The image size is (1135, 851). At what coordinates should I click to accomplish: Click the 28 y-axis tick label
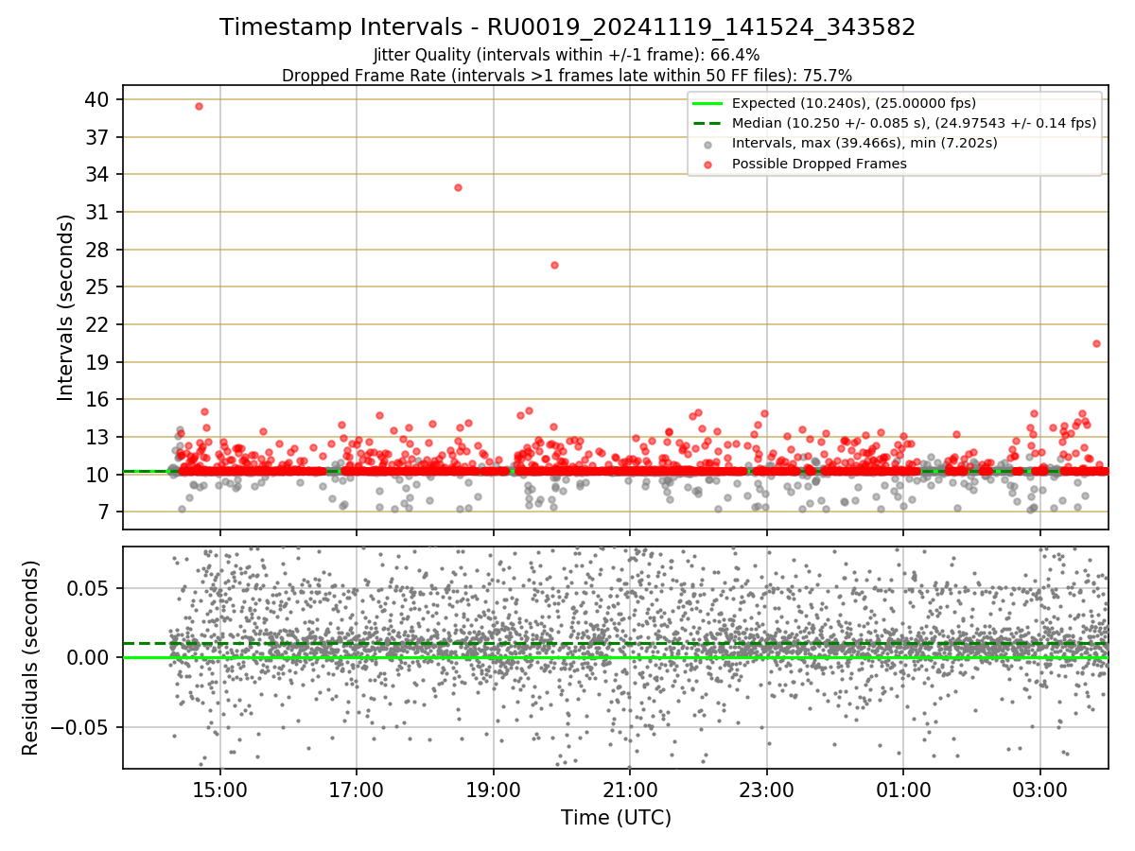pyautogui.click(x=99, y=250)
